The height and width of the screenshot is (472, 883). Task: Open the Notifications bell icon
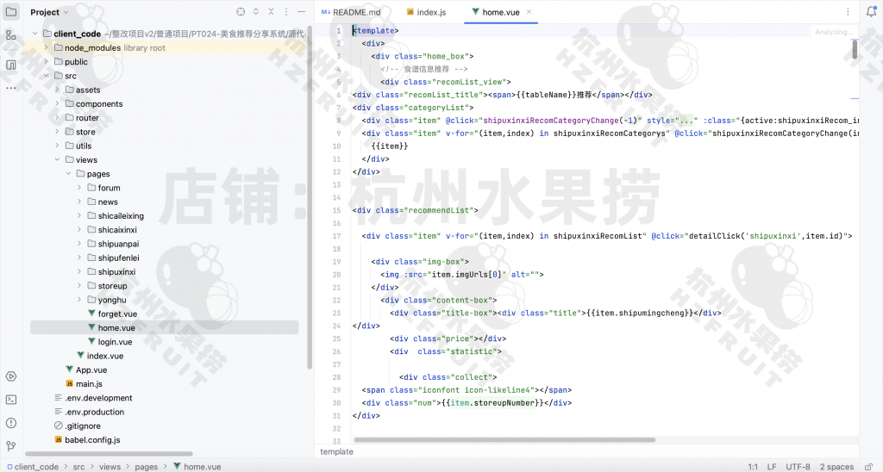(x=871, y=12)
